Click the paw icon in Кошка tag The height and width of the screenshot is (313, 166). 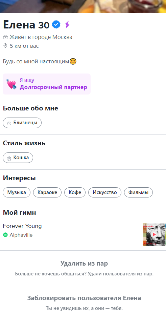9,158
